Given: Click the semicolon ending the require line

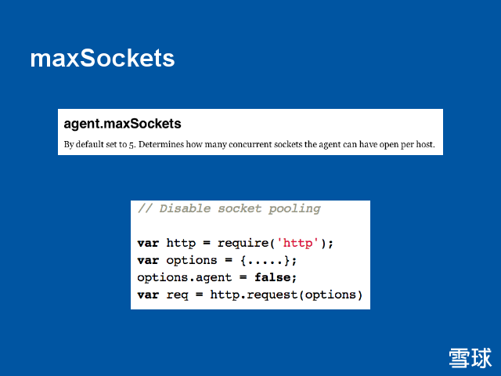Looking at the screenshot, I should click(331, 243).
